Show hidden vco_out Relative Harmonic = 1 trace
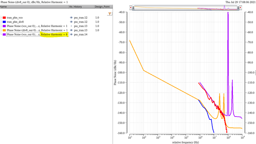This screenshot has height=144, width=256. point(71,26)
